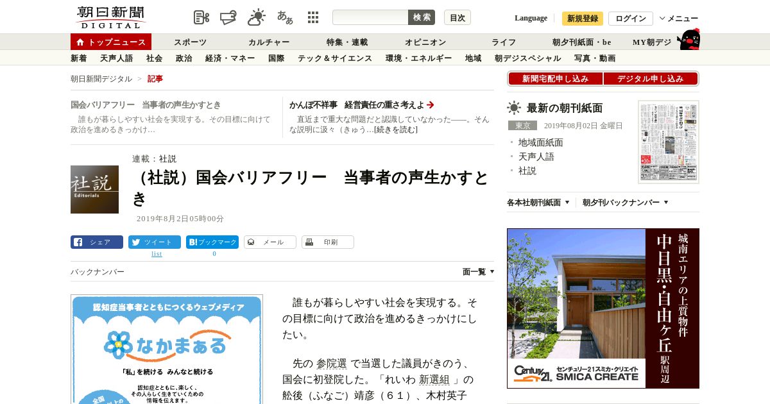Select the オピニオン tab

coord(425,42)
